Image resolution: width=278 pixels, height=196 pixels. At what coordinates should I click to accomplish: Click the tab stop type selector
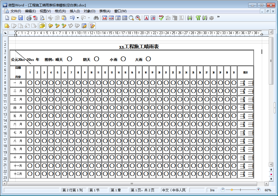coord(6,33)
